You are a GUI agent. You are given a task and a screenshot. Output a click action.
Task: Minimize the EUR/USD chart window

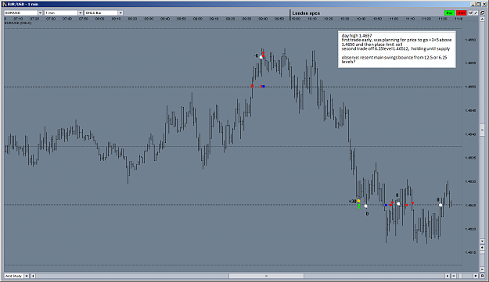pyautogui.click(x=473, y=4)
